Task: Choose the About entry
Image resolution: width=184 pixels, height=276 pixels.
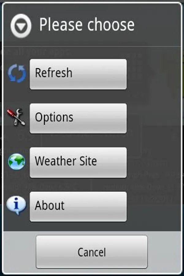Action: click(78, 207)
